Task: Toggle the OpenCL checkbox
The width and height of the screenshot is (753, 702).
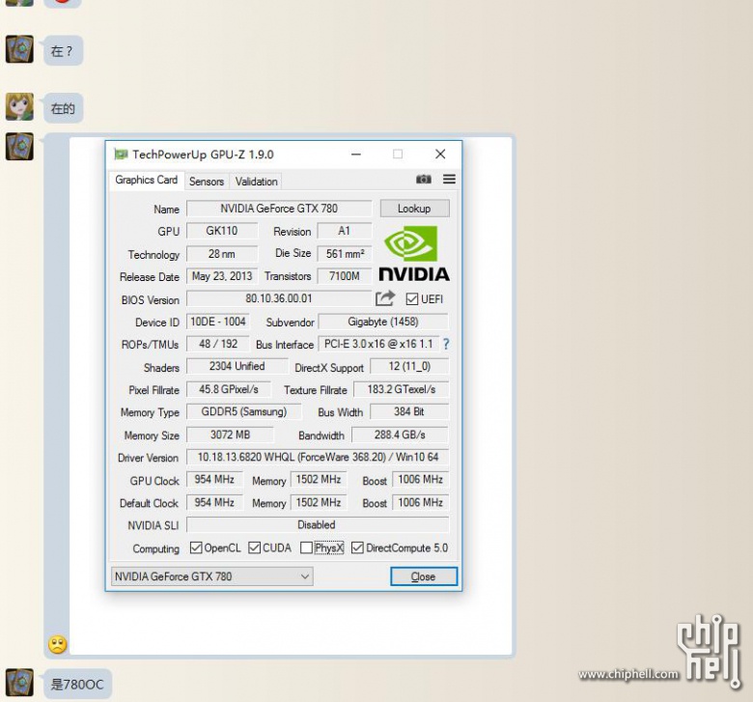Action: (x=196, y=548)
